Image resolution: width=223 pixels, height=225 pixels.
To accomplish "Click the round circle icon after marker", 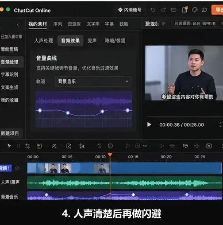I will [x=110, y=146].
